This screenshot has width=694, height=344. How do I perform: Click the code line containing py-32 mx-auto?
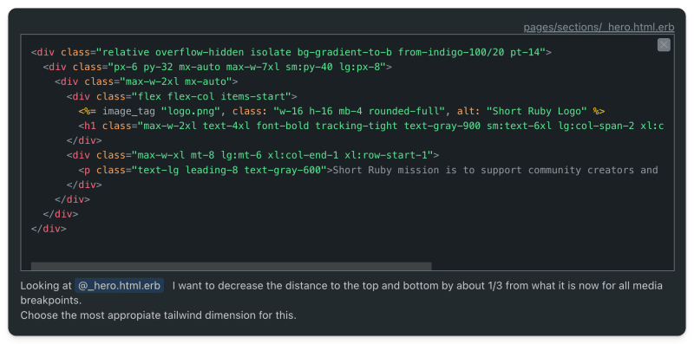(x=218, y=67)
